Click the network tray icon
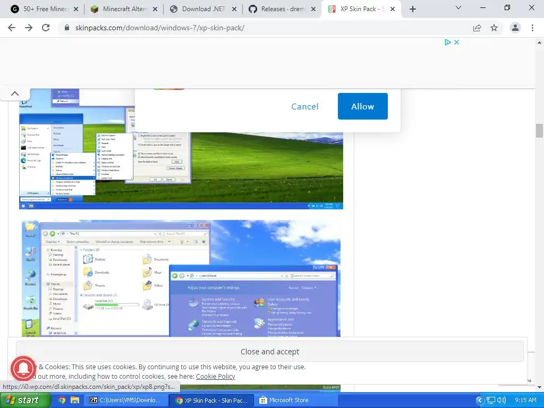 [490, 401]
